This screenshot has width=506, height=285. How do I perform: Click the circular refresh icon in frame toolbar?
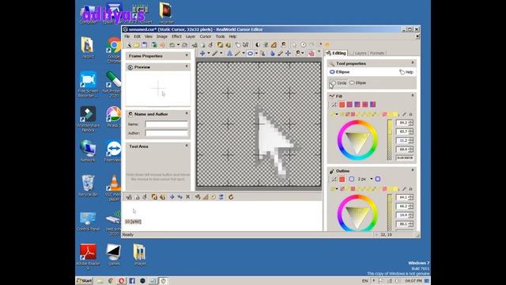point(231,197)
